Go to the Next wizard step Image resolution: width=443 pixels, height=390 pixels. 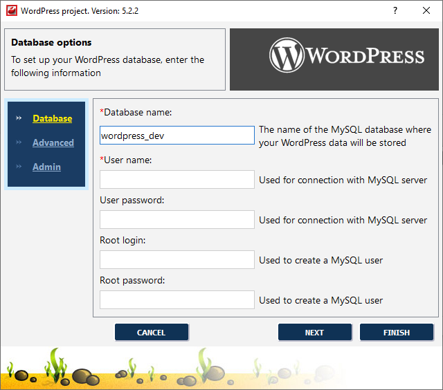[x=315, y=332]
